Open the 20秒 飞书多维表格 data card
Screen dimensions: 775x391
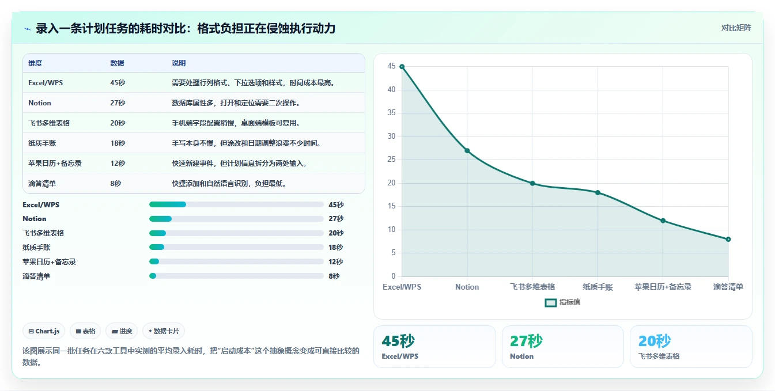(691, 347)
